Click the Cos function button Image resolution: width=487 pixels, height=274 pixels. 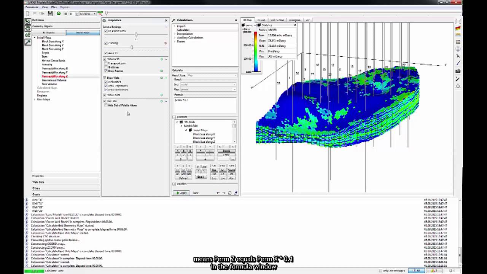pos(214,170)
